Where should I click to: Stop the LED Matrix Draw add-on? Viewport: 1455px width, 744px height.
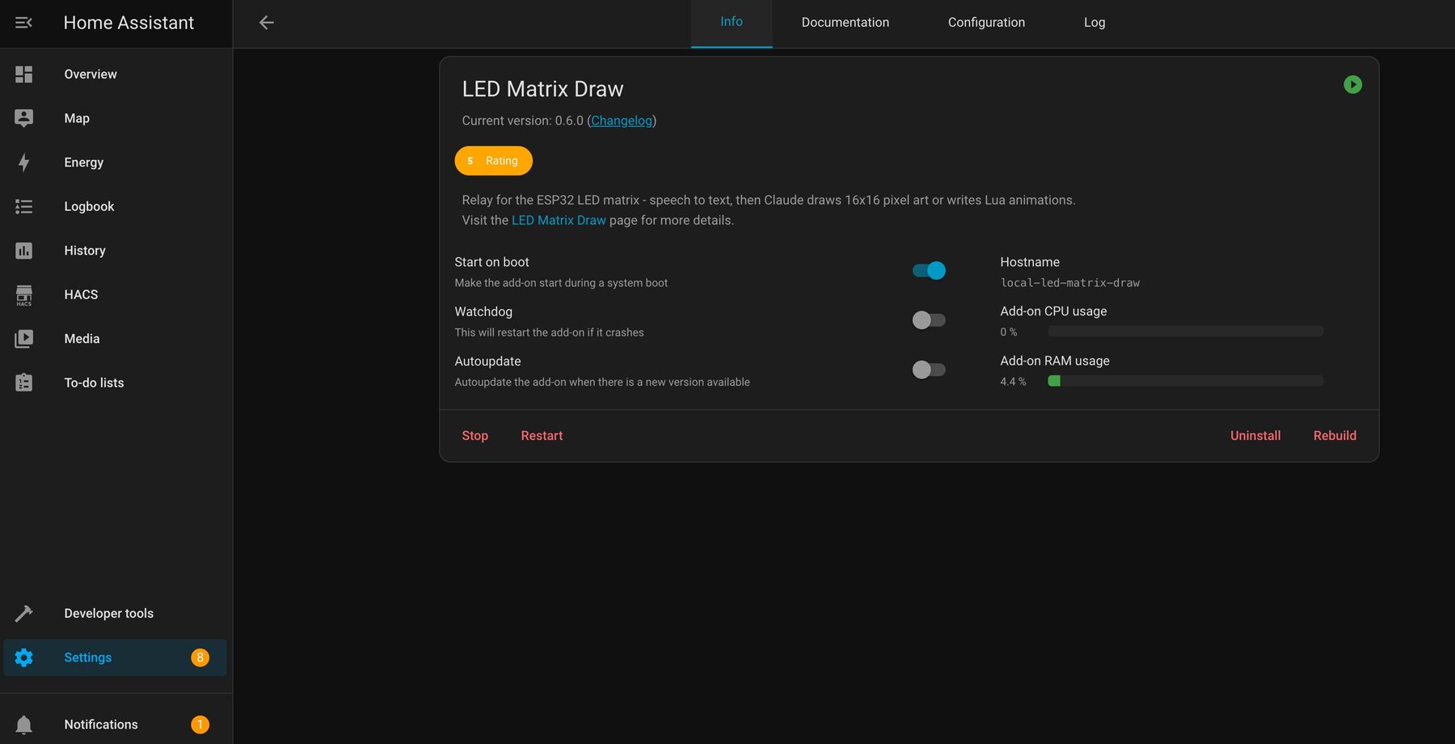coord(474,436)
